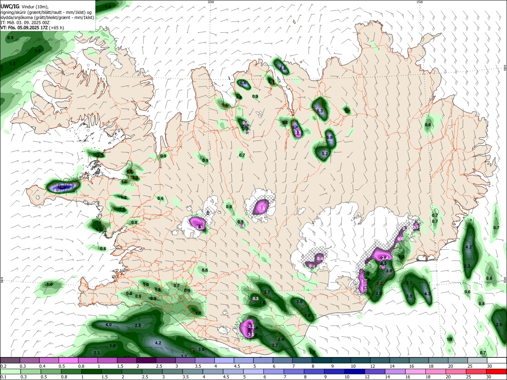This screenshot has width=507, height=380.
Task: Click the dusky mauve snow swatch between 0.2 and 0.3
Action: (10, 361)
